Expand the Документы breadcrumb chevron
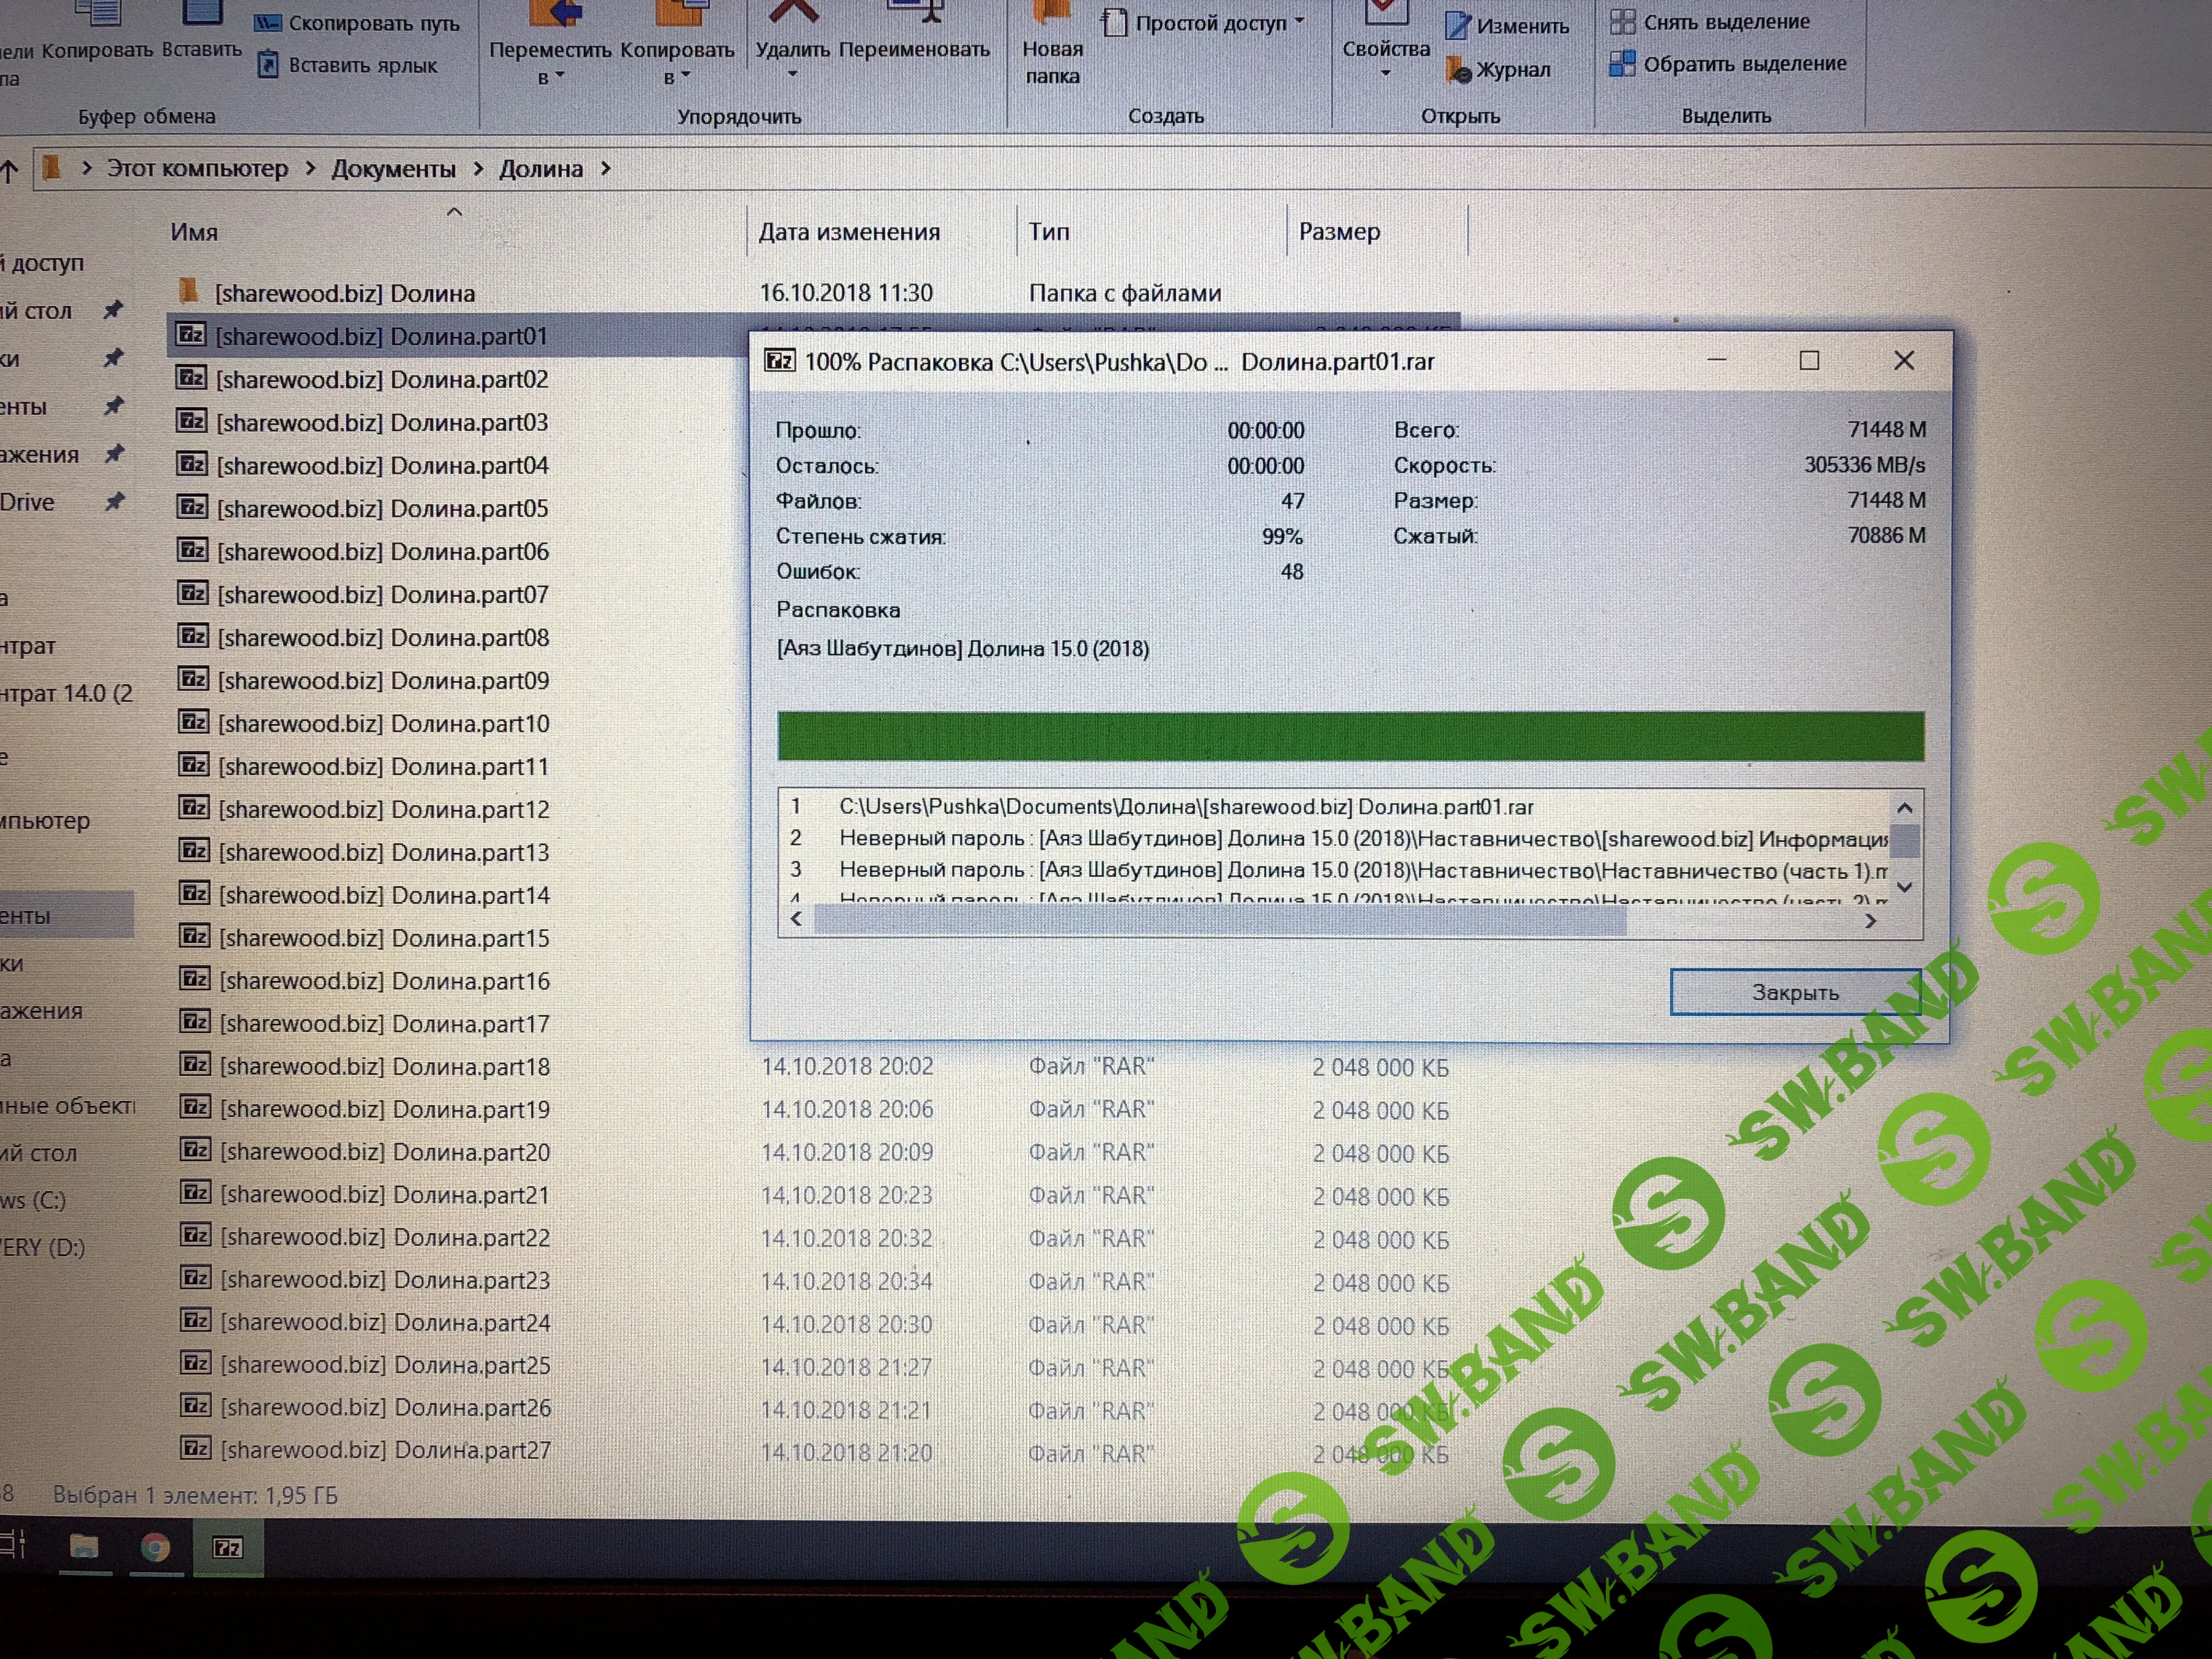The width and height of the screenshot is (2212, 1659). [478, 169]
